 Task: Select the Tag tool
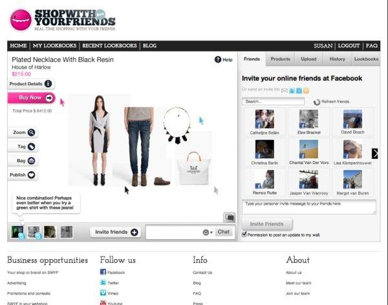coord(23,147)
